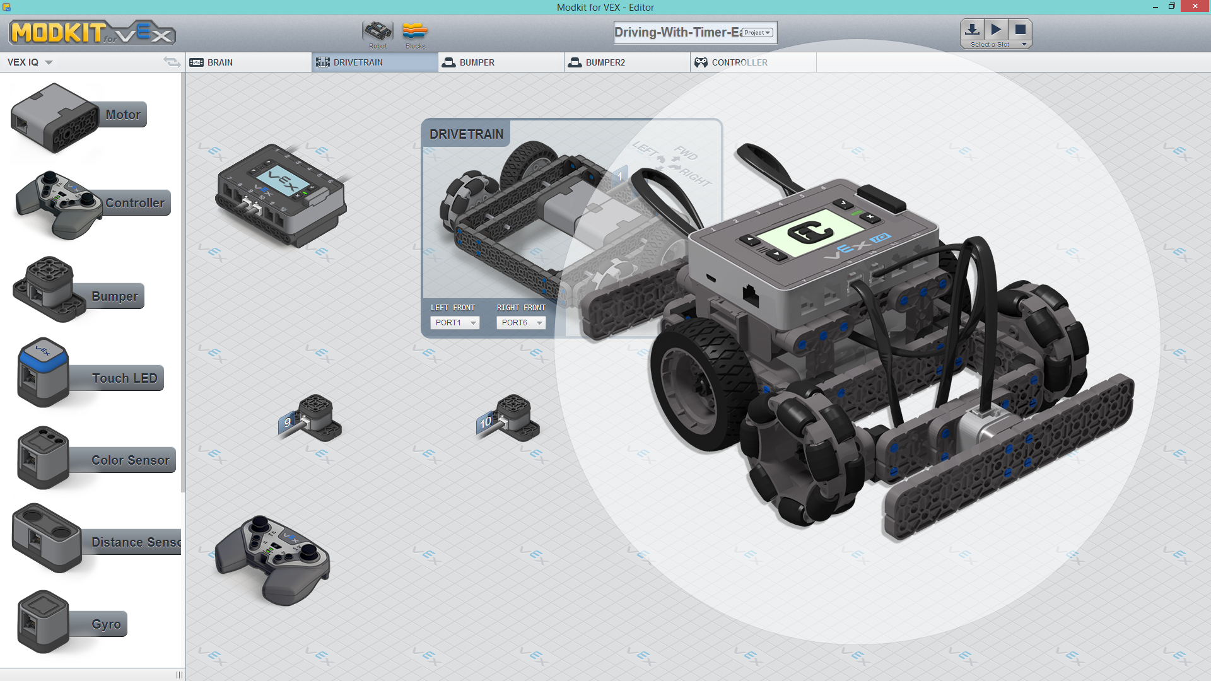Click the swap arrows icon beside VEX IQ
The width and height of the screenshot is (1211, 681).
point(172,62)
